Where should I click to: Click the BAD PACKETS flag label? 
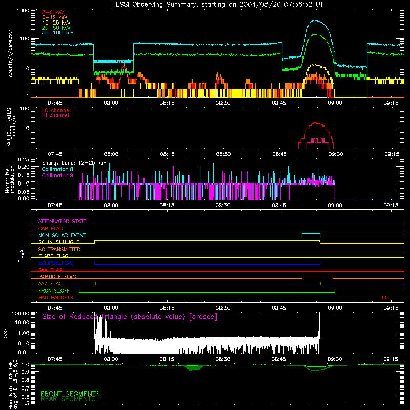coord(56,297)
